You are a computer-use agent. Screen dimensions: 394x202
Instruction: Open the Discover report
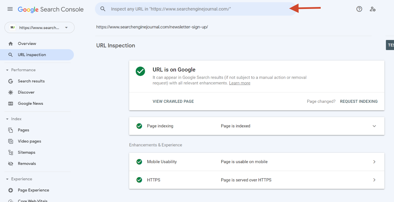pos(26,92)
